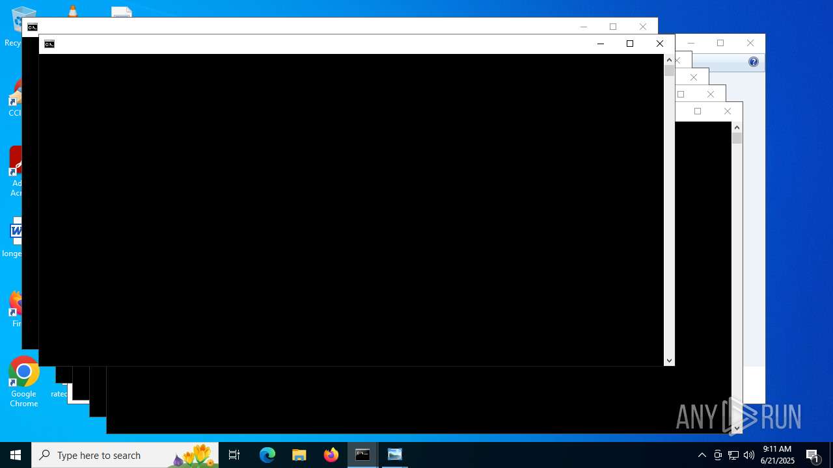Open Task View from the taskbar

(x=234, y=455)
